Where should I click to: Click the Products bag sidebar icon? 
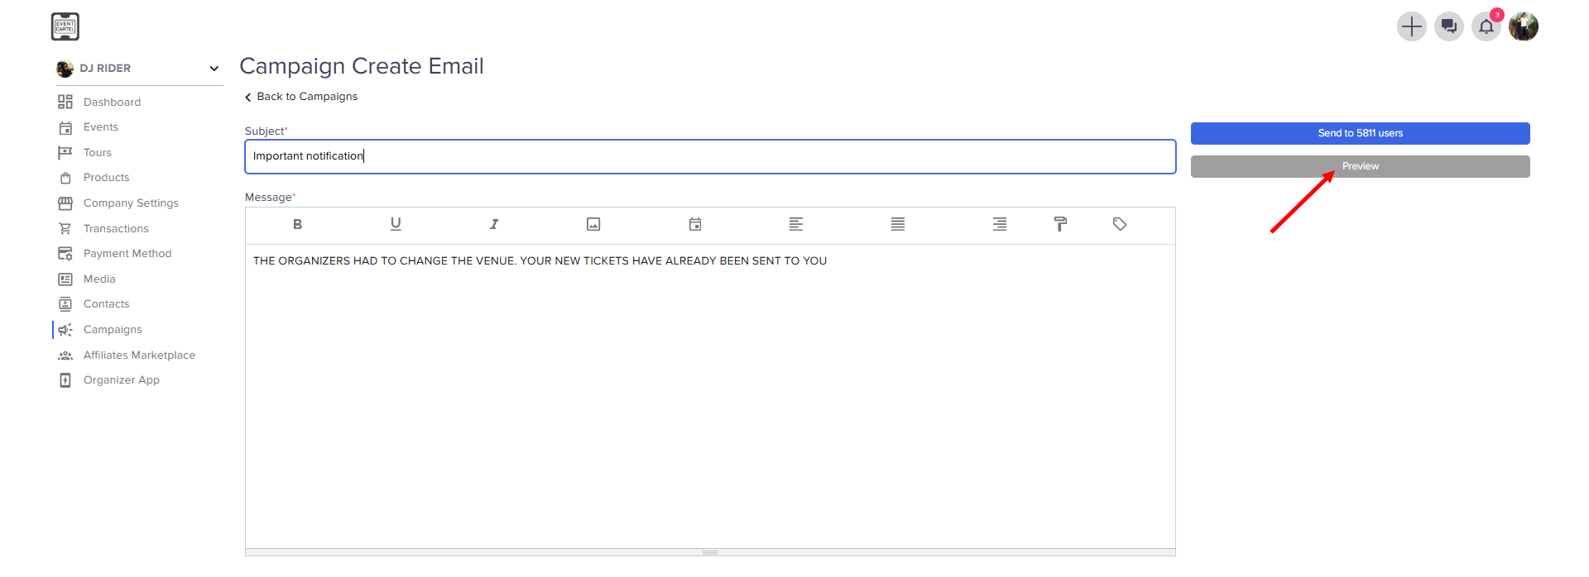65,178
